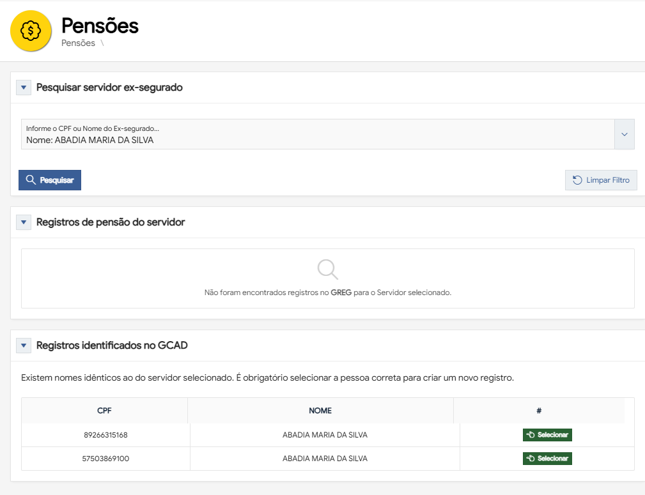
Task: Click the # column header
Action: pos(539,411)
